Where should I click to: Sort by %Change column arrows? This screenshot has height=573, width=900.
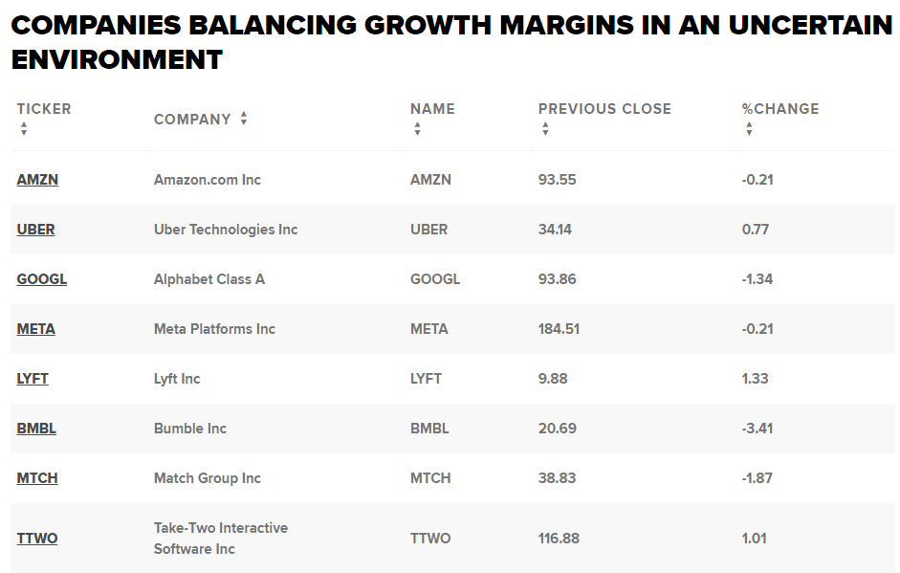tap(749, 129)
